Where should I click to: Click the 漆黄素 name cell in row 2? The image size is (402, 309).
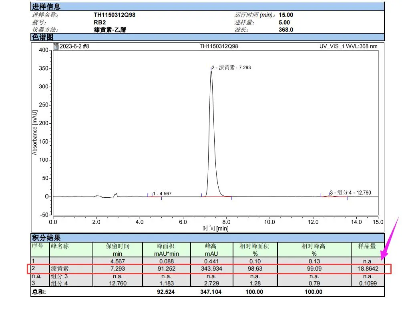point(59,269)
